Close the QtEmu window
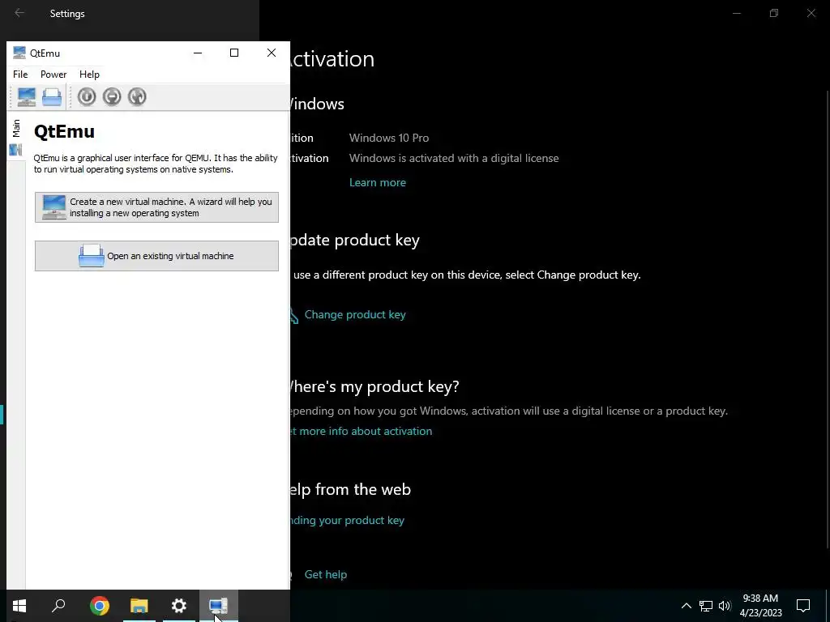Image resolution: width=830 pixels, height=622 pixels. click(x=272, y=53)
